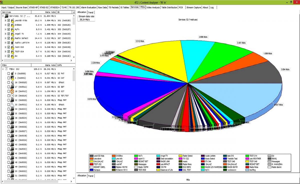300x184 pixels.
Task: Check the PID 0 (0x0000) checkbox
Action: [x=9, y=74]
